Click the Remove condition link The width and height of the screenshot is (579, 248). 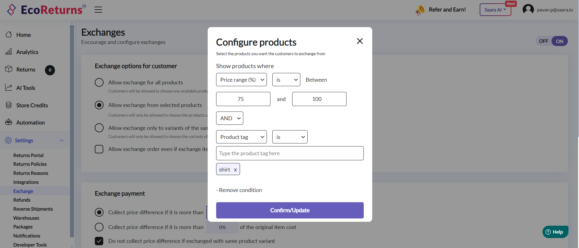(239, 190)
